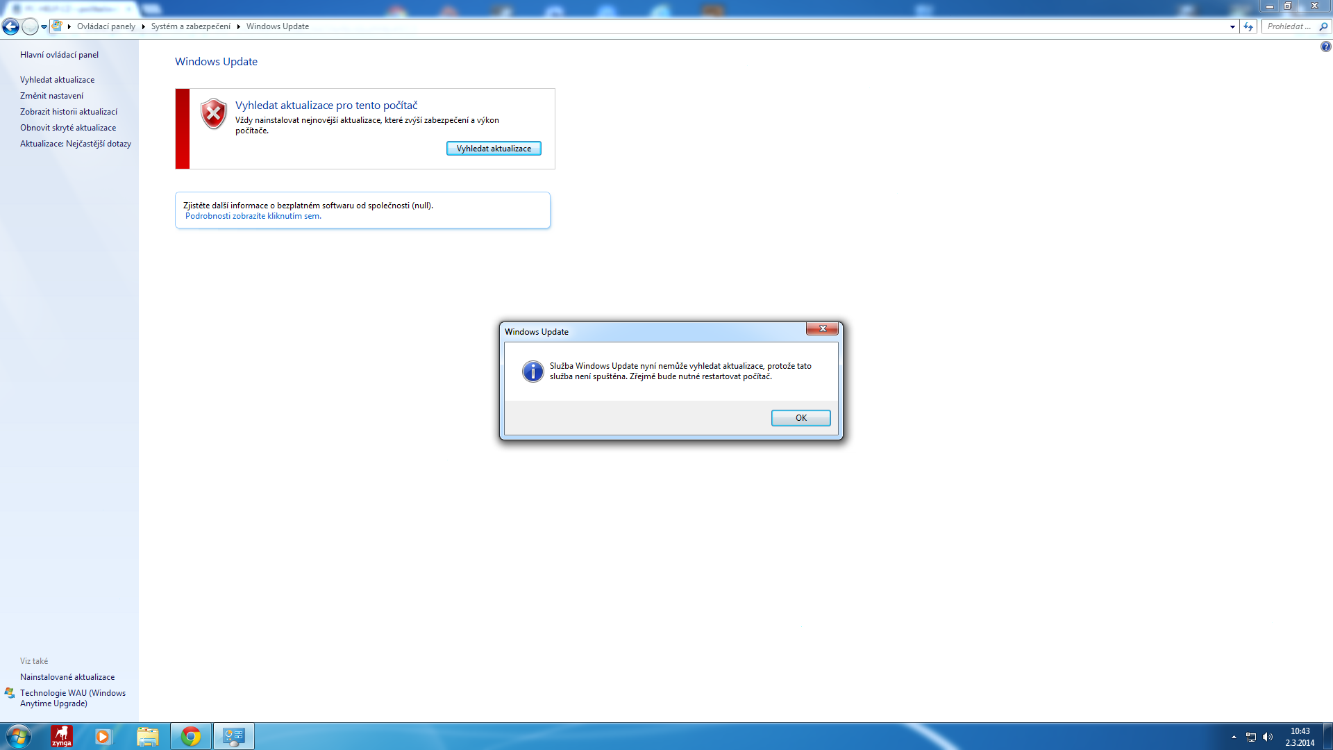Click the Prohledat search field
The height and width of the screenshot is (750, 1333).
tap(1289, 26)
